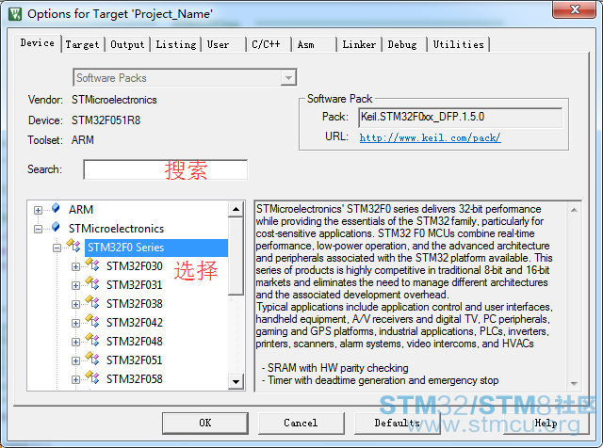Expand the STM32F048 subfamily
Screen dimensions: 603x448
click(x=75, y=342)
